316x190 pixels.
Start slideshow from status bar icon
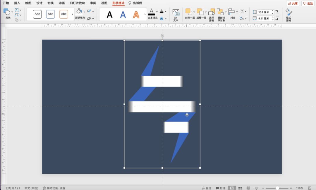(x=256, y=188)
